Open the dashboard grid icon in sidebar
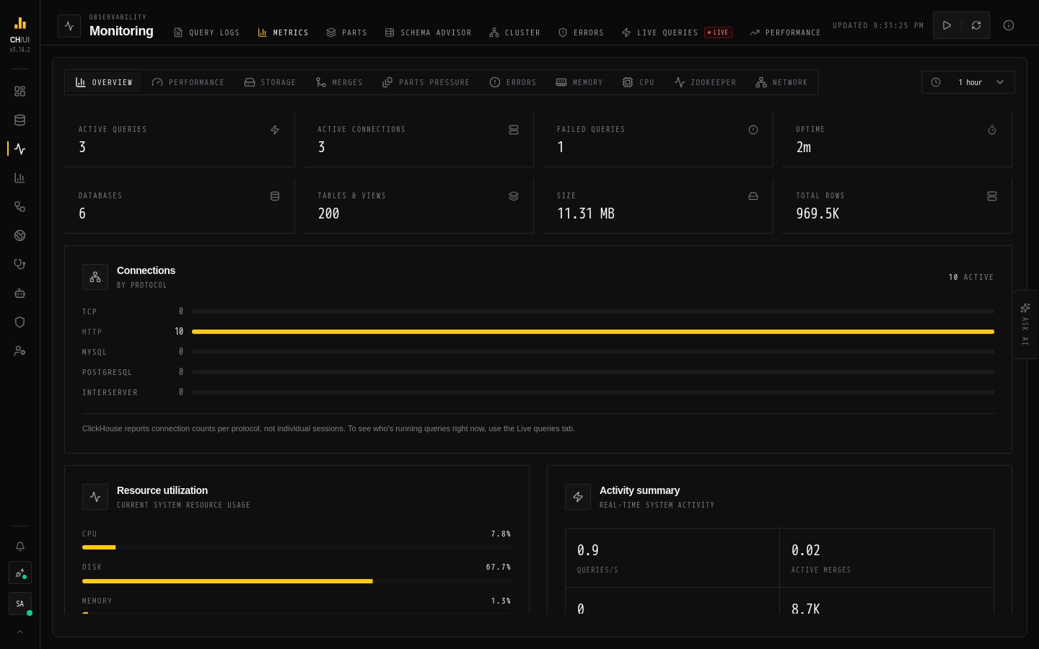 [x=19, y=92]
